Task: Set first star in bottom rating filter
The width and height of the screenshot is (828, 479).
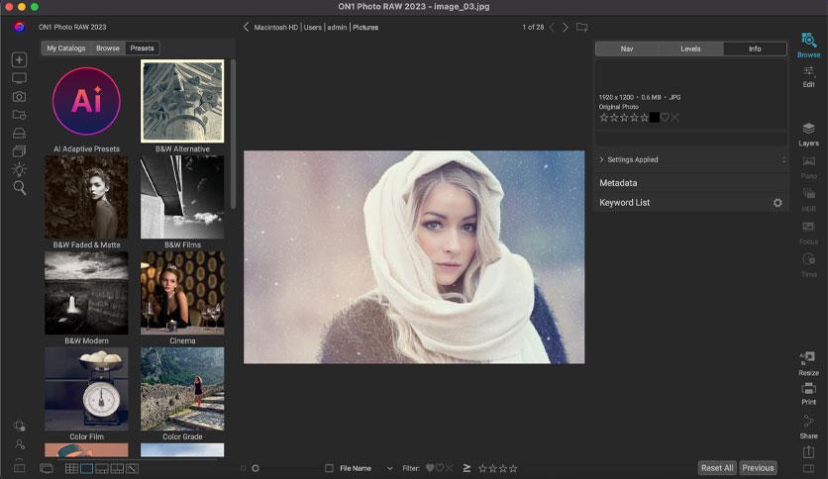Action: 482,468
